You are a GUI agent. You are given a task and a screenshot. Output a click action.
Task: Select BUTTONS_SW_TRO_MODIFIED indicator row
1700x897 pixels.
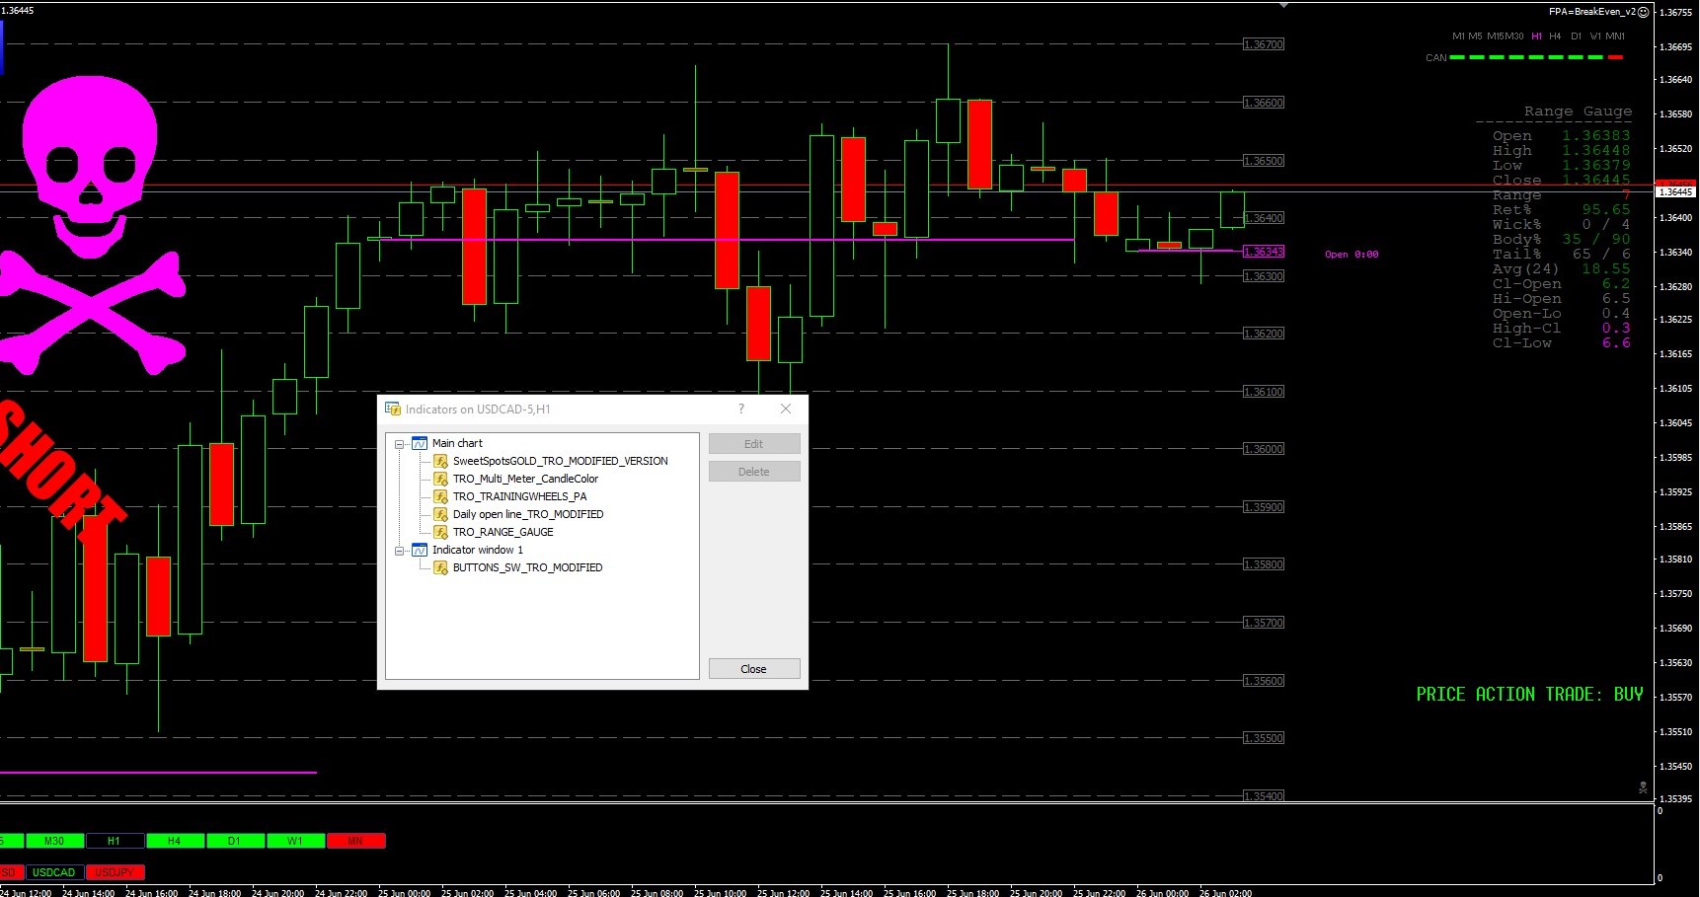pyautogui.click(x=527, y=567)
